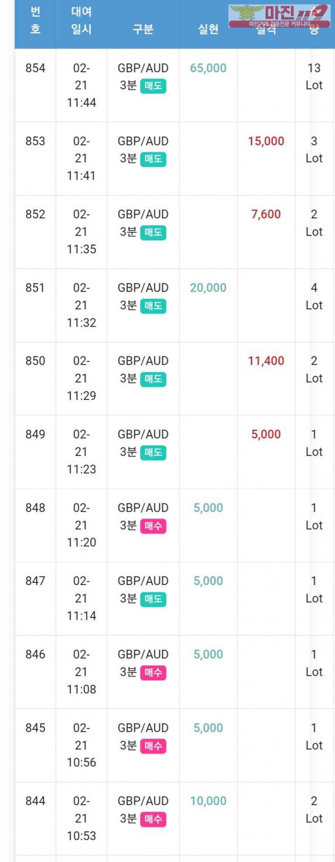The width and height of the screenshot is (335, 862).
Task: Click the 매수 badge in row 844
Action: coord(152,819)
